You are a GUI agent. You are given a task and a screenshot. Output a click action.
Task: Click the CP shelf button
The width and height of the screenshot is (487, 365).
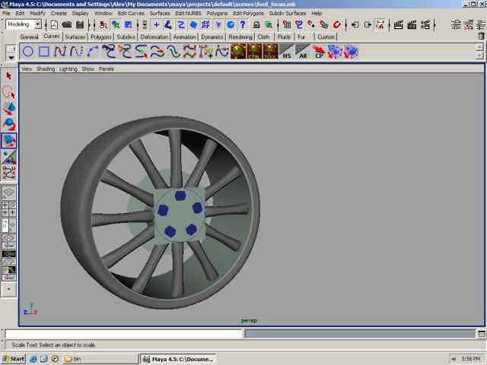pos(320,52)
